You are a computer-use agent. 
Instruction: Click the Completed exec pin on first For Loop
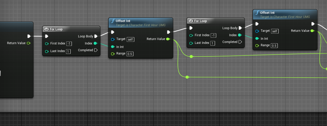[x=95, y=50]
